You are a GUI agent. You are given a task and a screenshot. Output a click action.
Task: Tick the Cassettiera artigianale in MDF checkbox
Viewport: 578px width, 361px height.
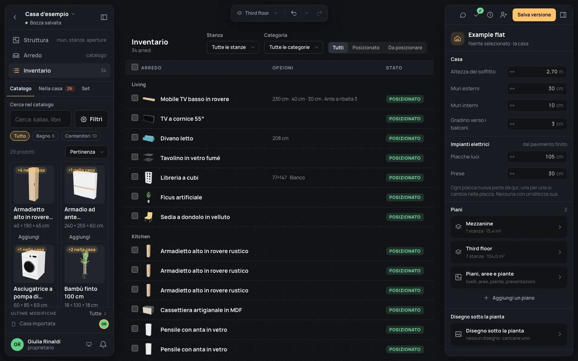pyautogui.click(x=135, y=309)
